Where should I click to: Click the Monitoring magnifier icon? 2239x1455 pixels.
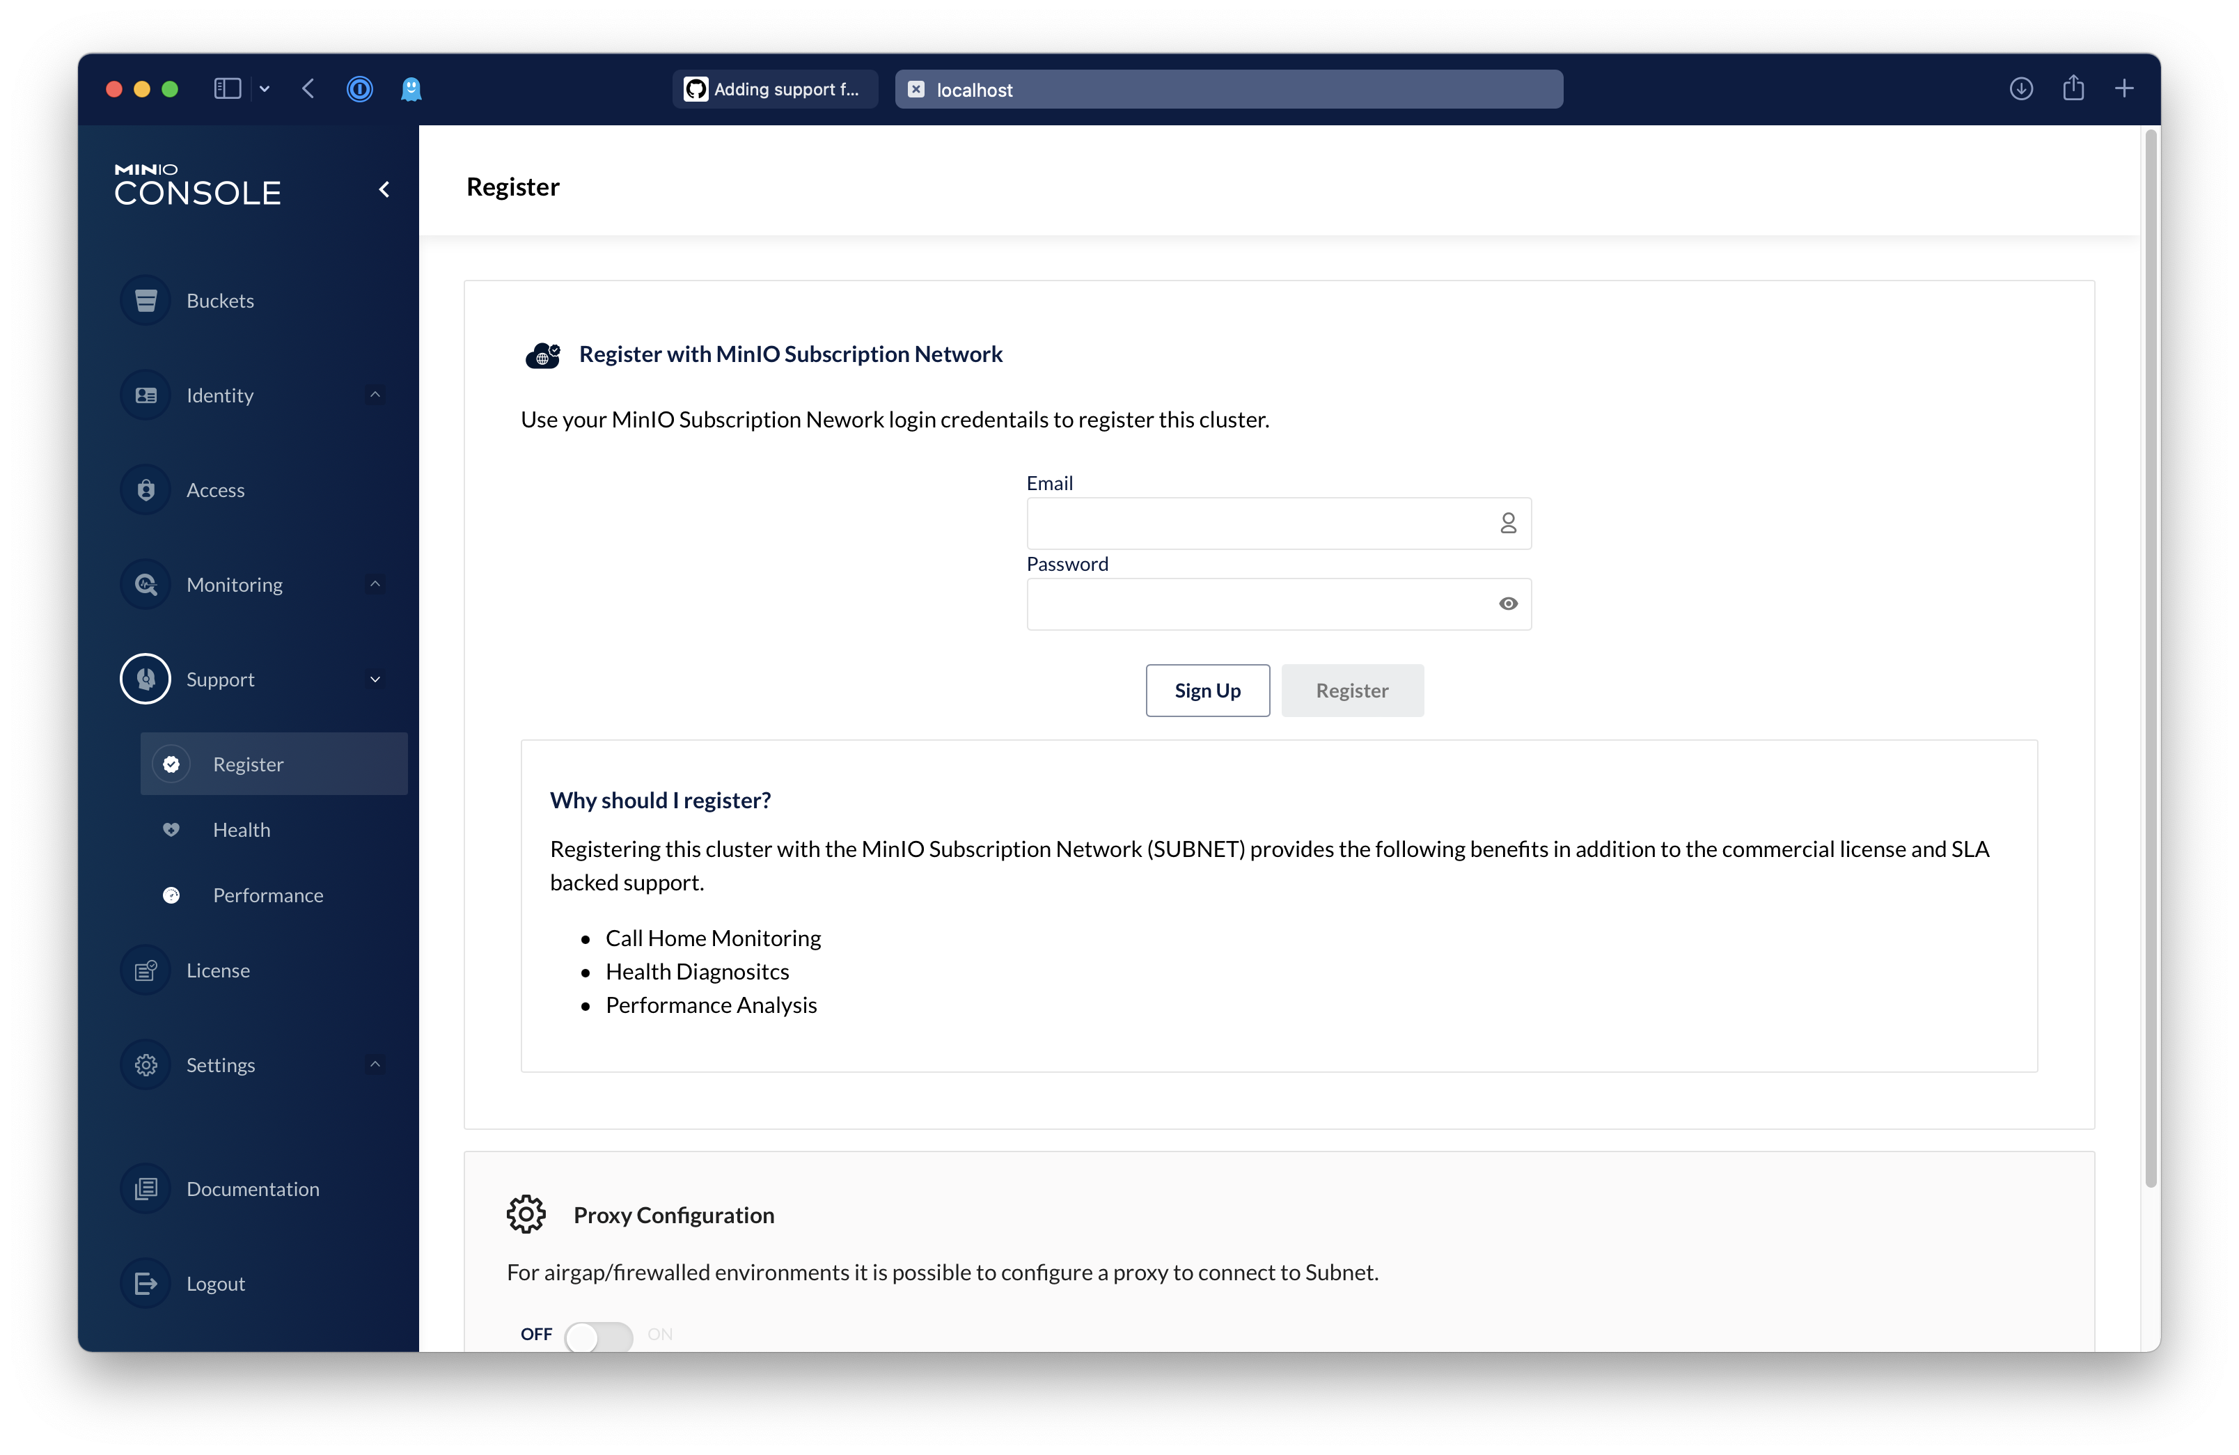pyautogui.click(x=146, y=584)
